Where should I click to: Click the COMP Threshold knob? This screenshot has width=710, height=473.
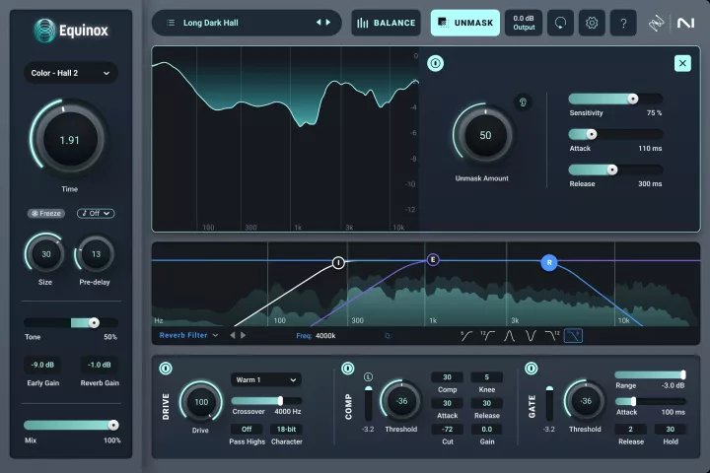(x=401, y=401)
